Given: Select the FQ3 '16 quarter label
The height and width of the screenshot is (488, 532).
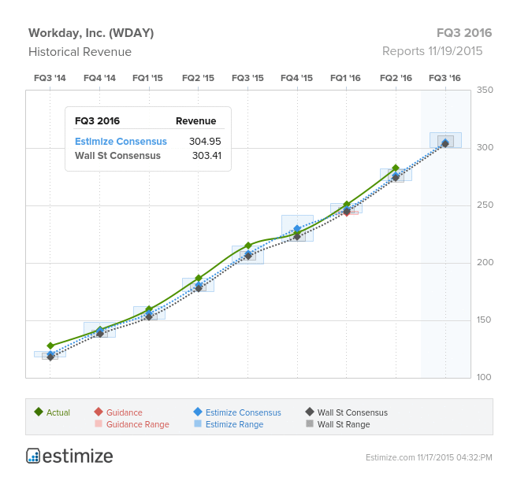Looking at the screenshot, I should click(445, 78).
